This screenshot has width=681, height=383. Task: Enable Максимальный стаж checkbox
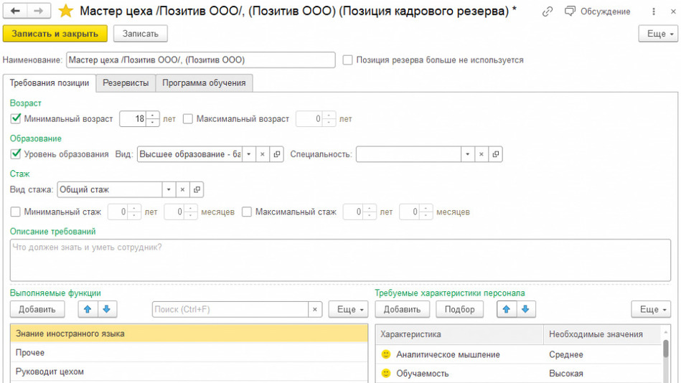247,212
